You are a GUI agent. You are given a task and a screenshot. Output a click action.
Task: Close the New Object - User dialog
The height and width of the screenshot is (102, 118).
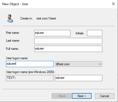coord(113,4)
